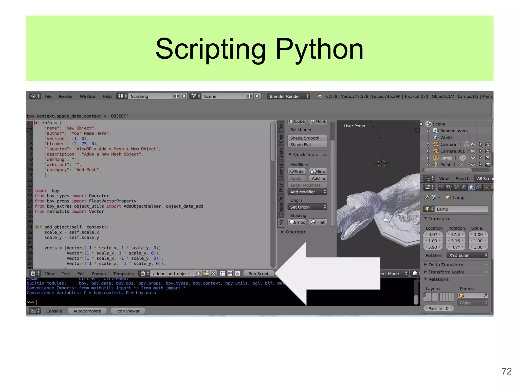Open the Scripting screen layout chooser icon
Image resolution: width=519 pixels, height=390 pixels.
[122, 96]
